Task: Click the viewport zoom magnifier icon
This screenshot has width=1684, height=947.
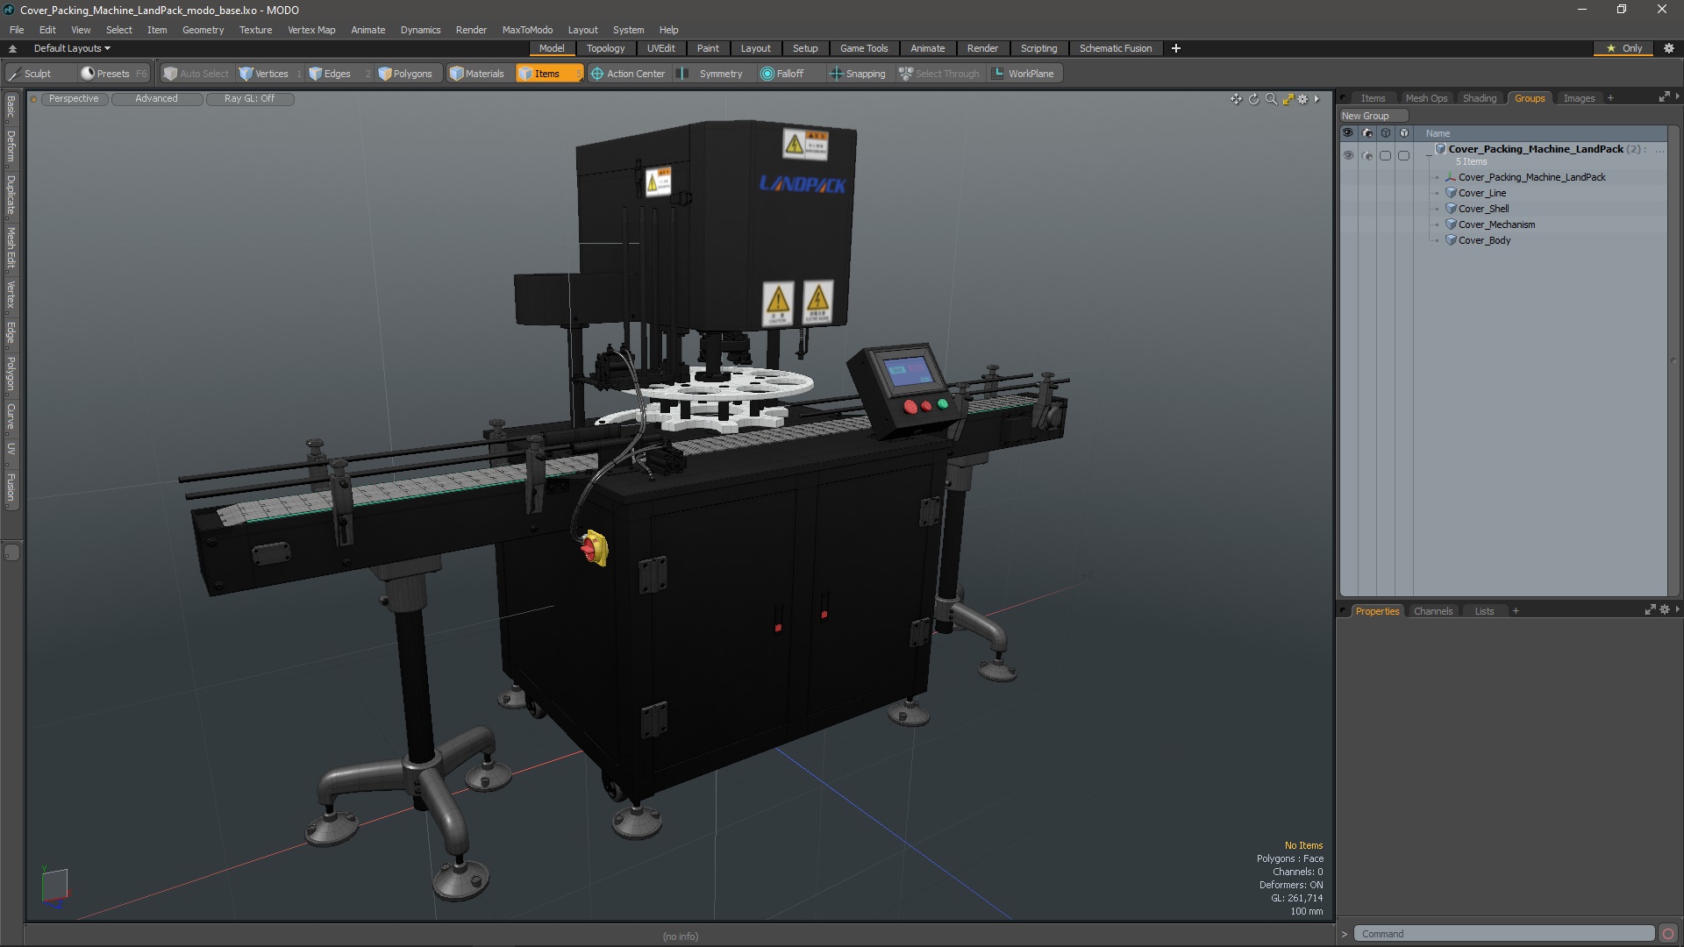Action: pos(1271,99)
